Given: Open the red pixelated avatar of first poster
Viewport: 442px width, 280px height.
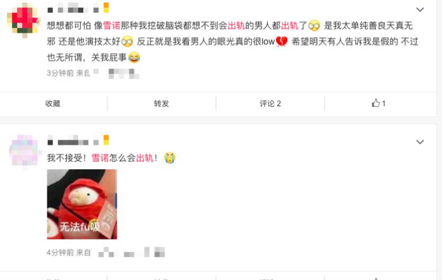Looking at the screenshot, I should [x=23, y=20].
